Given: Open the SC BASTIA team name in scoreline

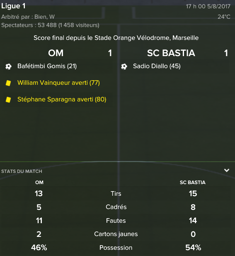Looking at the screenshot, I should tap(171, 53).
